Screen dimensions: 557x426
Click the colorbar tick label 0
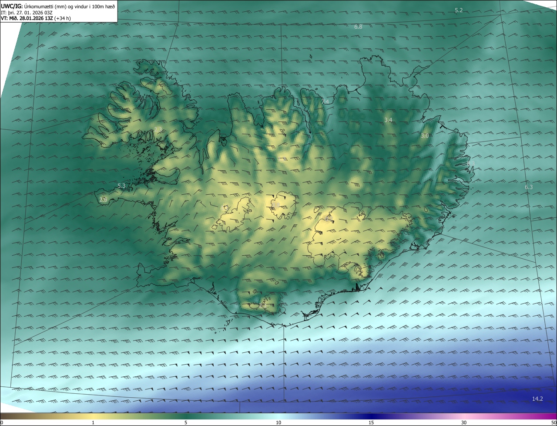(2, 423)
